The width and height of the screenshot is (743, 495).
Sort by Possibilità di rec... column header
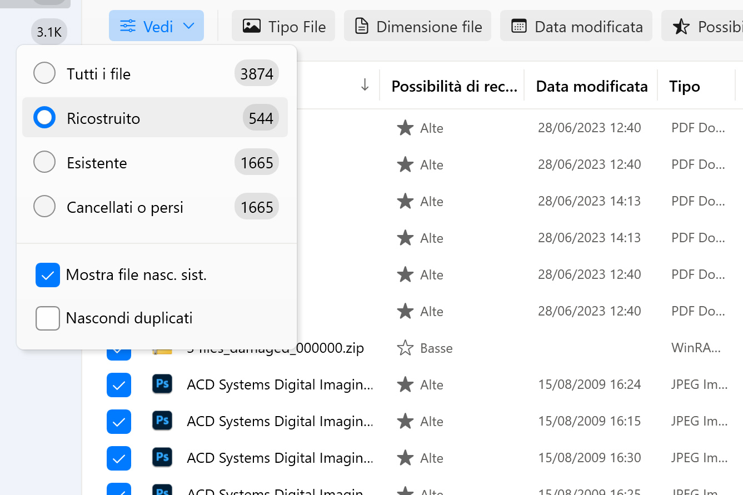coord(454,86)
